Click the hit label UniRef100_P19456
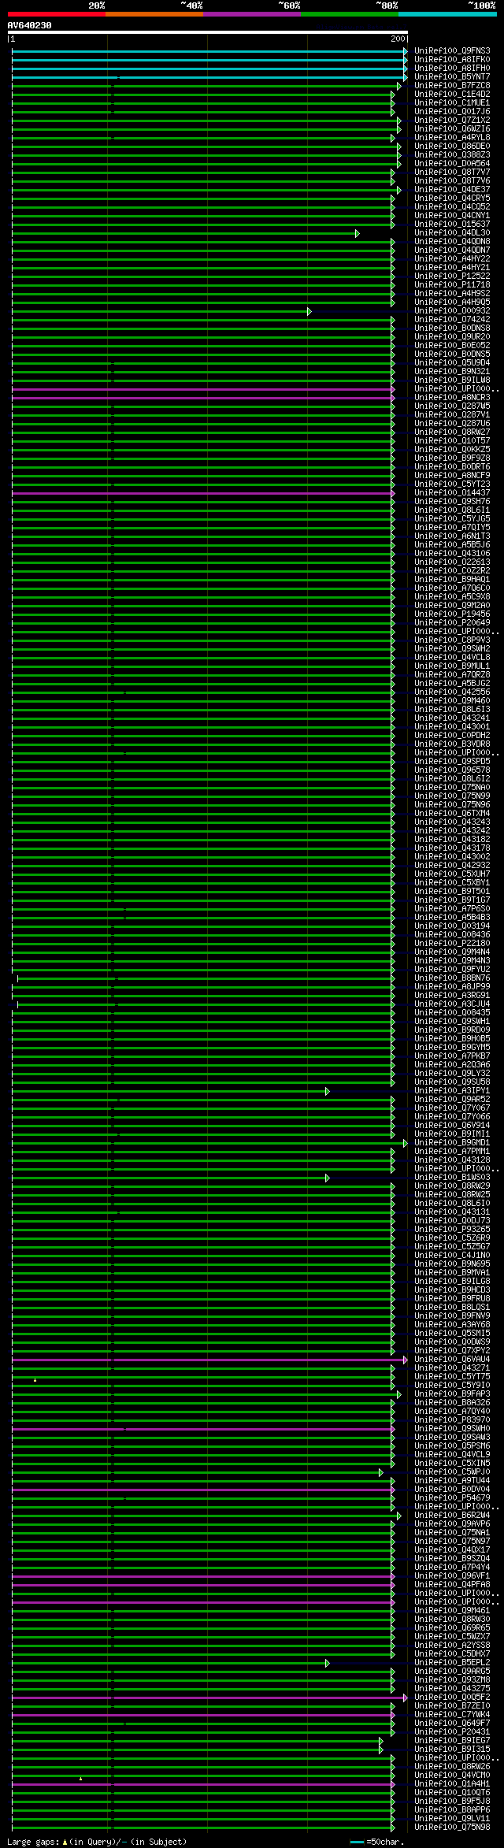 [x=452, y=614]
